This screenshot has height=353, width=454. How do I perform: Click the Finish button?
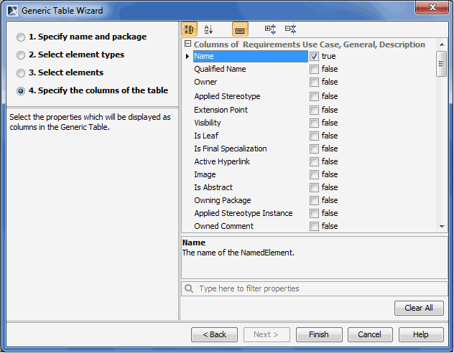(x=319, y=334)
